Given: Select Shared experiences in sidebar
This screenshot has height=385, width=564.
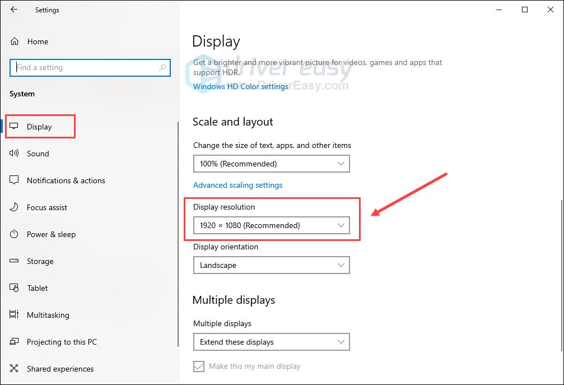Looking at the screenshot, I should tap(60, 369).
